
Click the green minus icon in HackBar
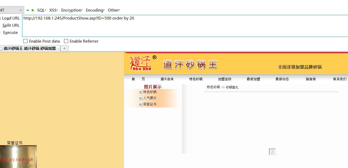[28, 10]
